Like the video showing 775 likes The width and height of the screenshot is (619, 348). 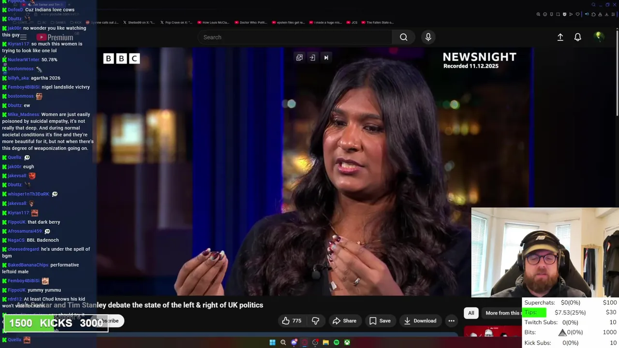pos(292,320)
